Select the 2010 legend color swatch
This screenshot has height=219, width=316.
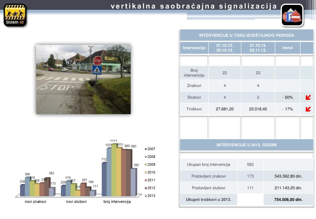click(x=146, y=172)
